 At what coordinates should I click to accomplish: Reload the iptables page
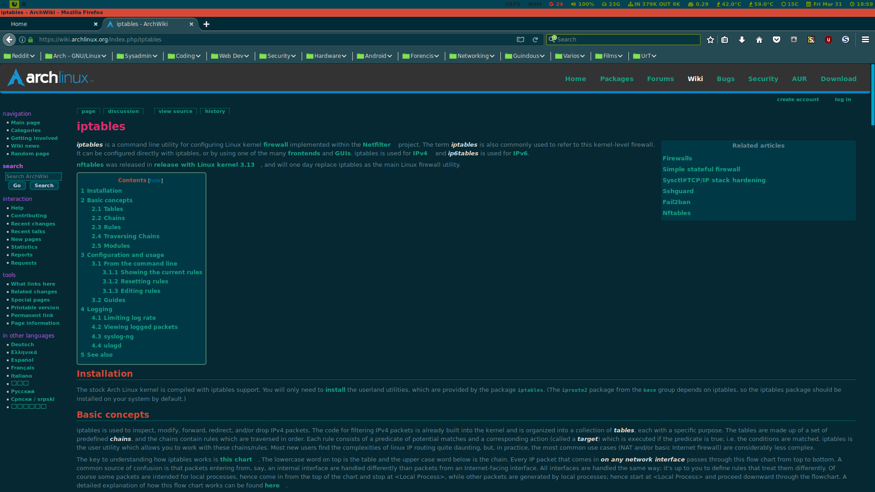pyautogui.click(x=535, y=40)
